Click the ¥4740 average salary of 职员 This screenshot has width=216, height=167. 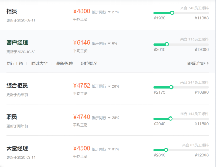(x=82, y=117)
